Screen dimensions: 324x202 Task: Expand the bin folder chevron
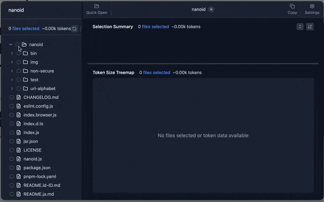12,53
